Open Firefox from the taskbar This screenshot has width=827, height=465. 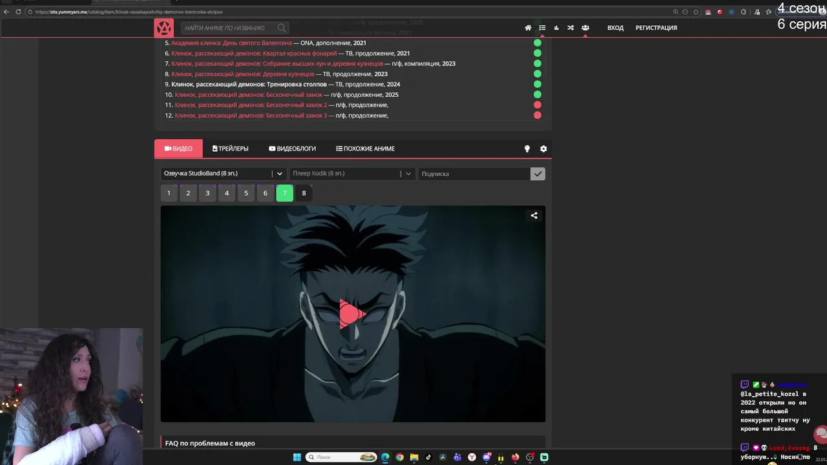pos(515,457)
